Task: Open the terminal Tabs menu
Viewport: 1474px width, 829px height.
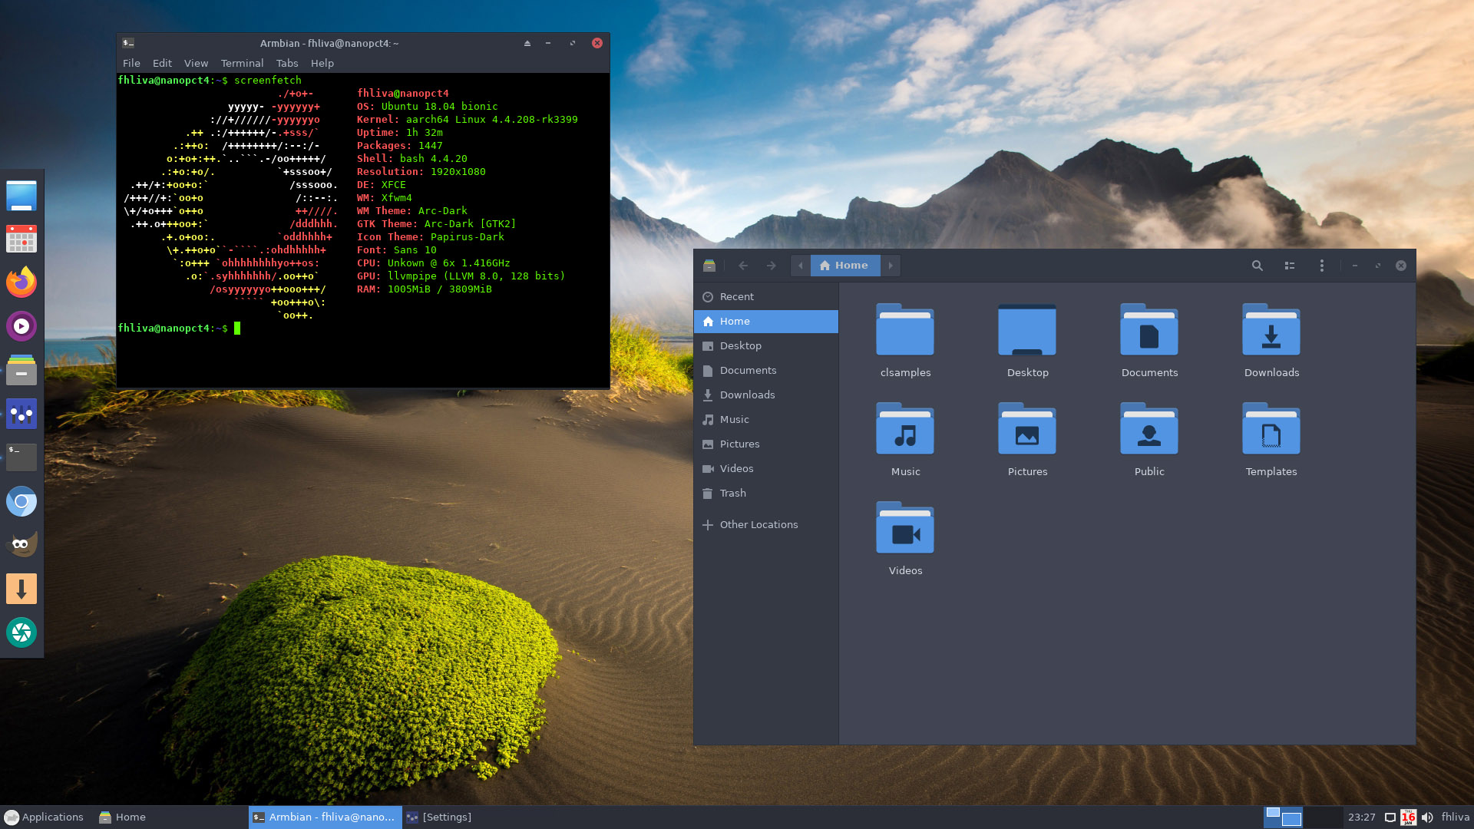Action: [287, 63]
